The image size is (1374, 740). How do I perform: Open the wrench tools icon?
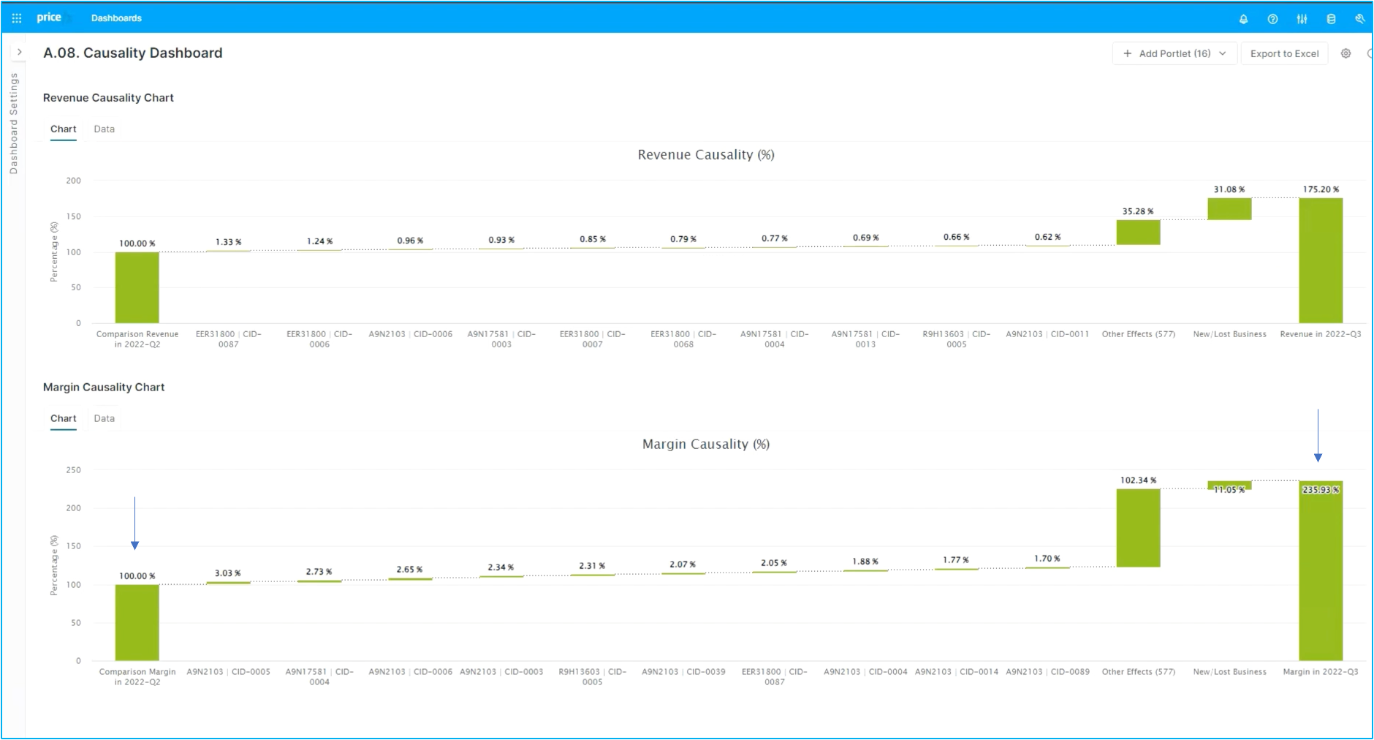(x=1359, y=19)
